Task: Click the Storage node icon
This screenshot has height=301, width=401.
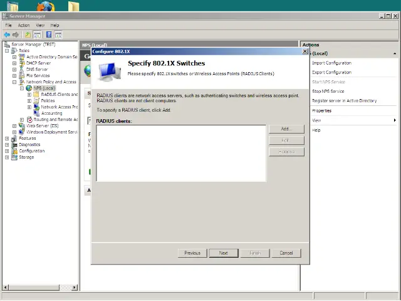Action: pos(14,157)
